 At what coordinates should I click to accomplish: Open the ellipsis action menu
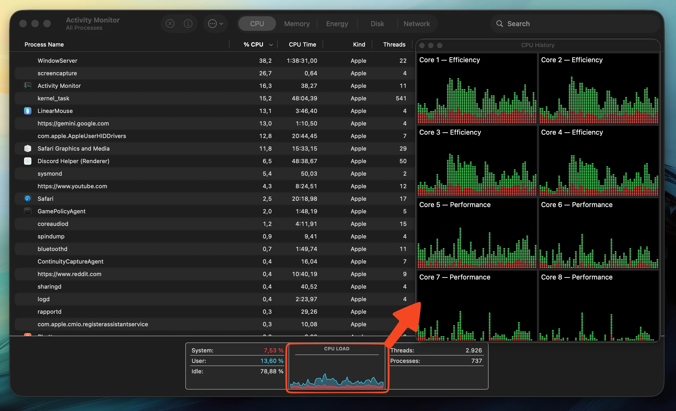tap(215, 24)
